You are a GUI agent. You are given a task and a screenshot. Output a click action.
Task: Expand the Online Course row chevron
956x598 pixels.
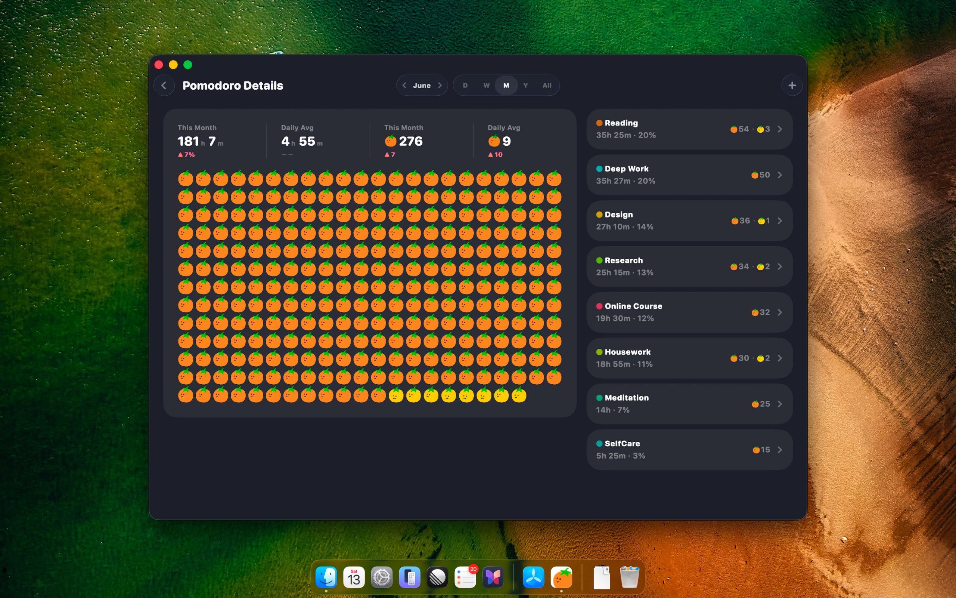tap(780, 312)
